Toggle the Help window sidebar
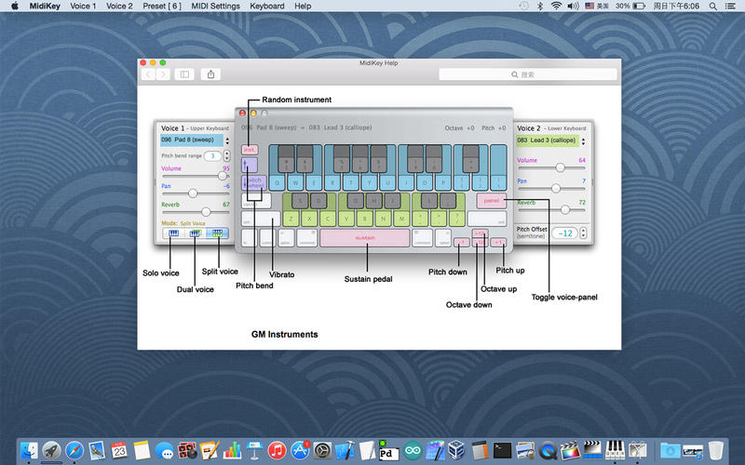 coord(184,74)
